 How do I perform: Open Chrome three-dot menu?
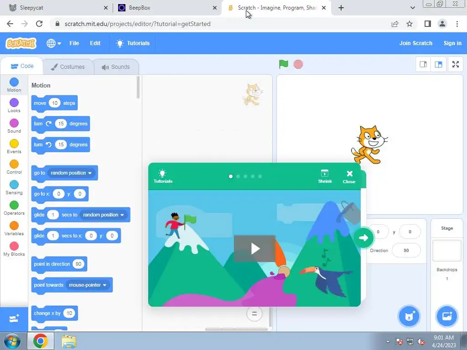click(x=457, y=24)
